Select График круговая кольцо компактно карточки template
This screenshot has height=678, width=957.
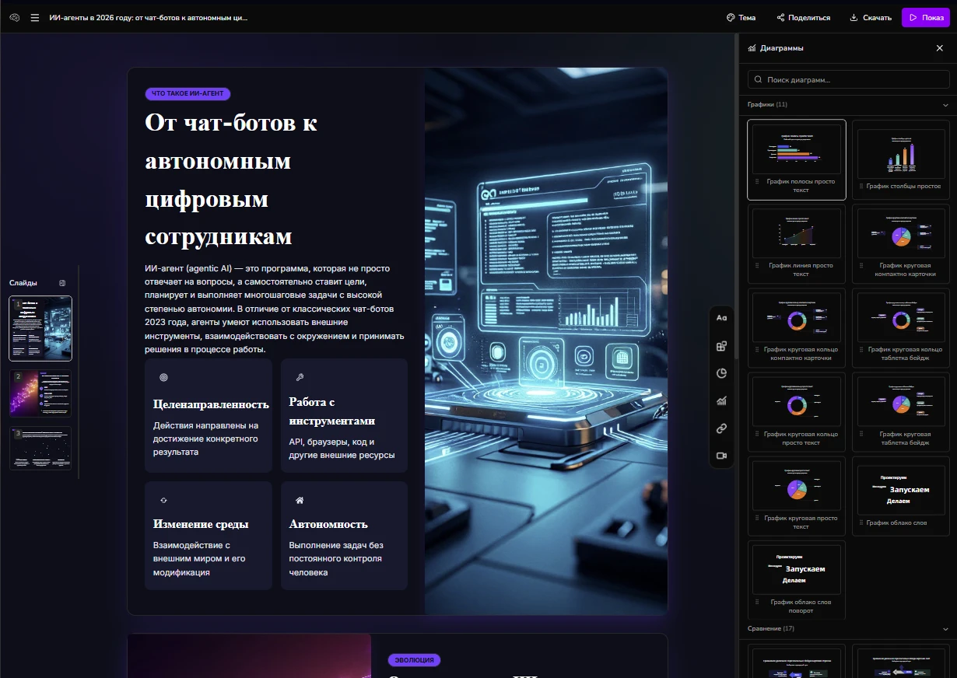(x=797, y=328)
